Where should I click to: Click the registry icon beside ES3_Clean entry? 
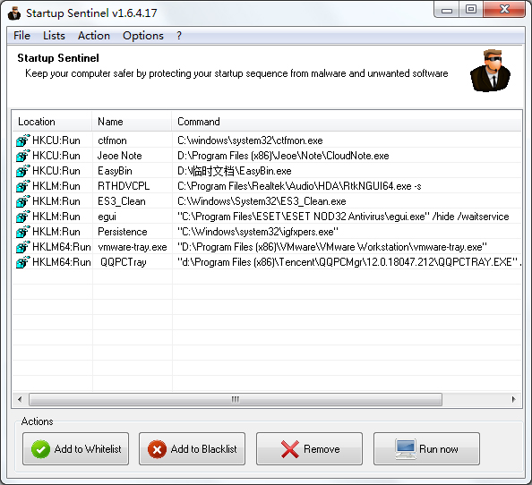pyautogui.click(x=23, y=201)
